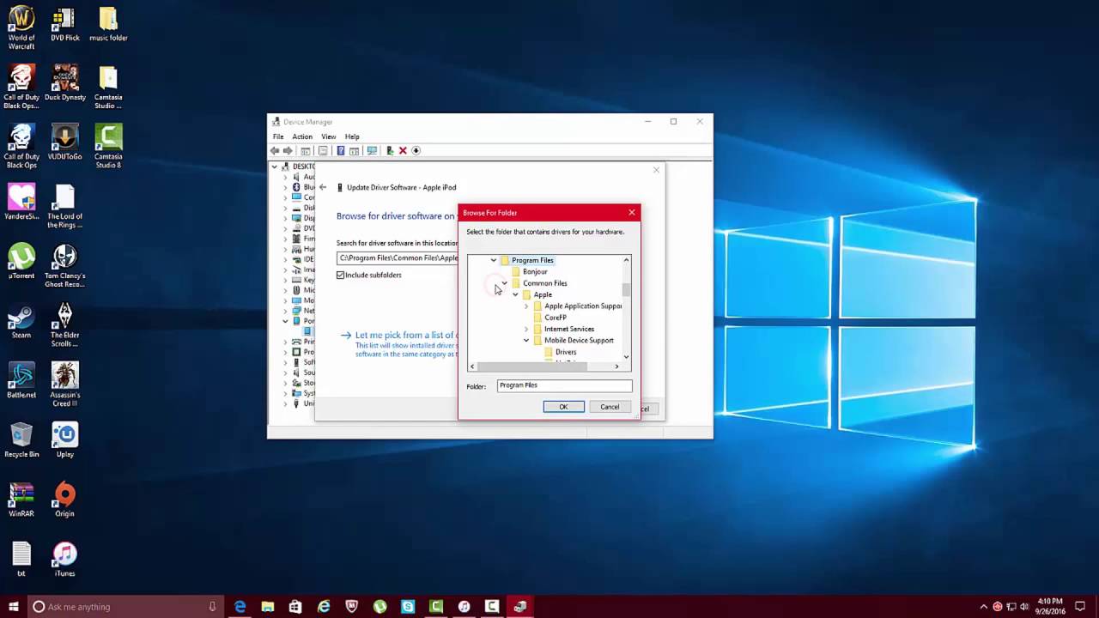
Task: Click OK in Browse For Folder dialog
Action: pyautogui.click(x=563, y=407)
